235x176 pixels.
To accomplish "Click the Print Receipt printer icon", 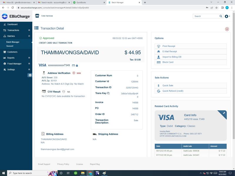I will [159, 46].
